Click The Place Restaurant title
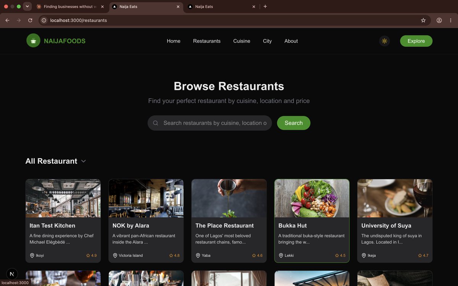The image size is (458, 286). 224,225
